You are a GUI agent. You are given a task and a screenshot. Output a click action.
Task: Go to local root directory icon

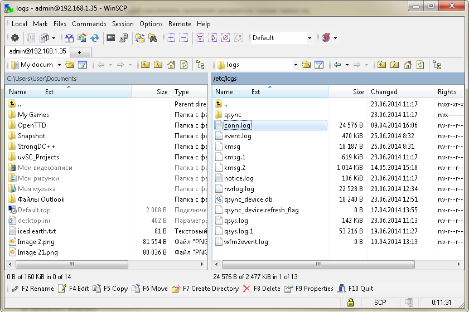(158, 65)
